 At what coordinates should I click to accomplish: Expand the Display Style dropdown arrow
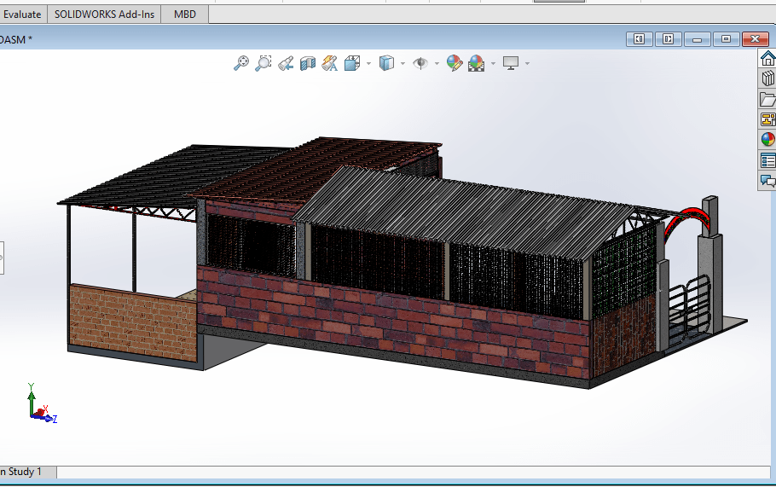(x=402, y=63)
